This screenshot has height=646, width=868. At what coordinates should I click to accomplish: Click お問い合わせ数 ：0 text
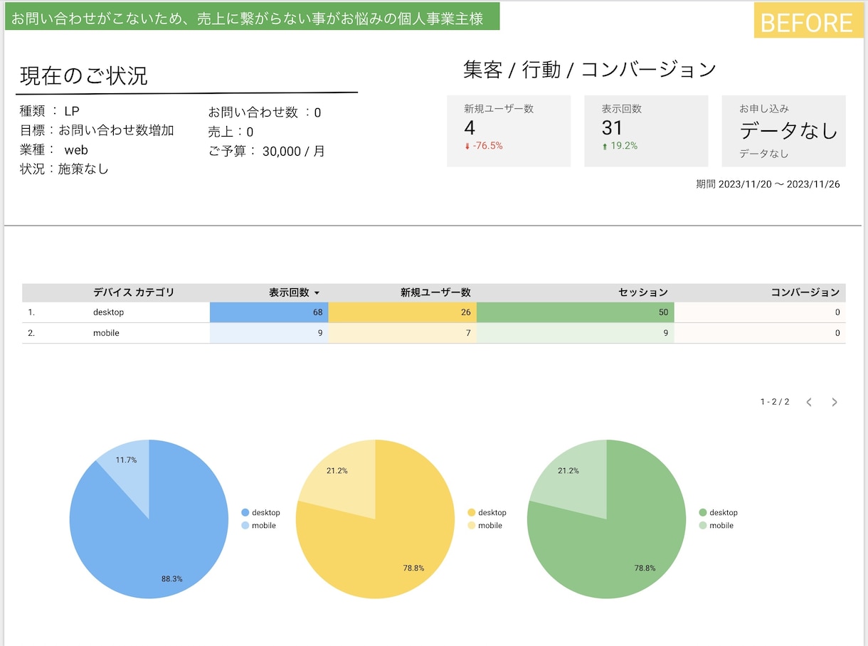[265, 112]
